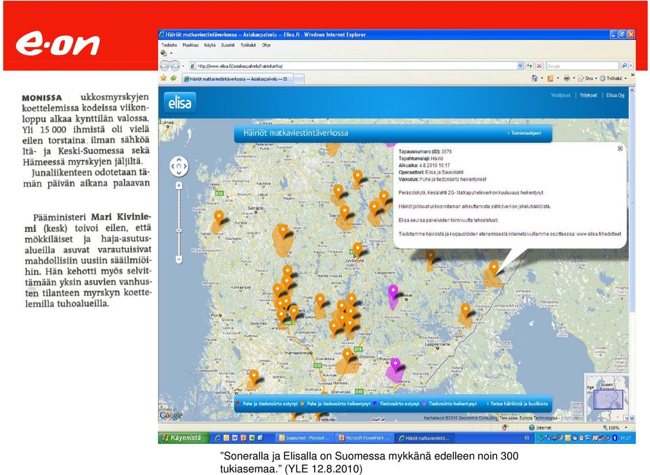Screen dimensions: 650x475
Task: Click the search magnifier icon
Action: coord(624,66)
